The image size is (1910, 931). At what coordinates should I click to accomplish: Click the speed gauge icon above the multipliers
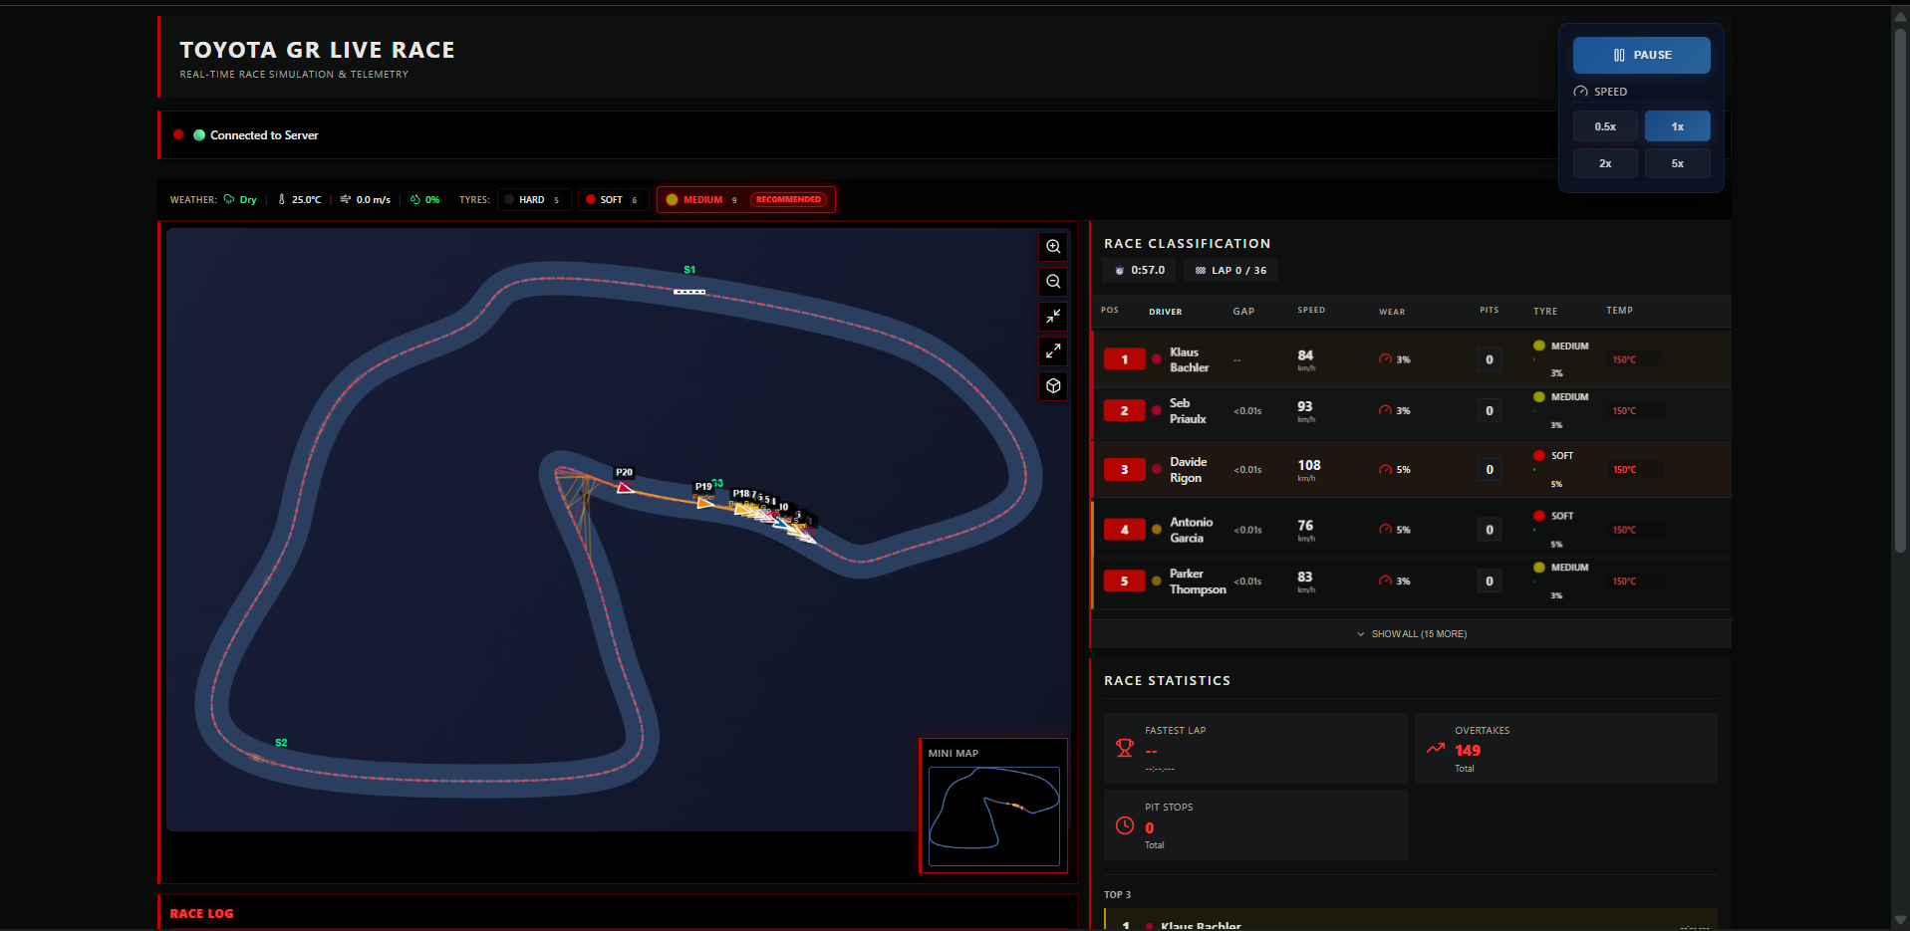pos(1580,92)
